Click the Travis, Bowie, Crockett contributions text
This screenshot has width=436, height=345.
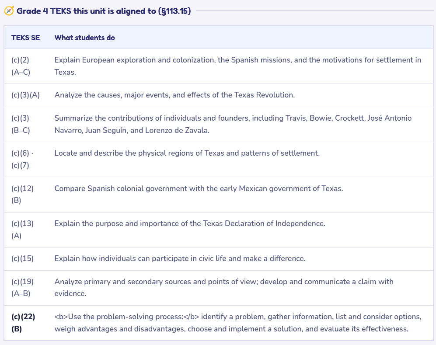pos(233,124)
